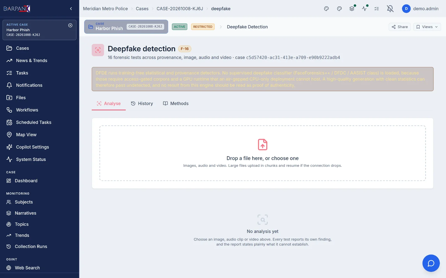The image size is (446, 278).
Task: Click the Harbor Phish case chip
Action: pyautogui.click(x=126, y=27)
